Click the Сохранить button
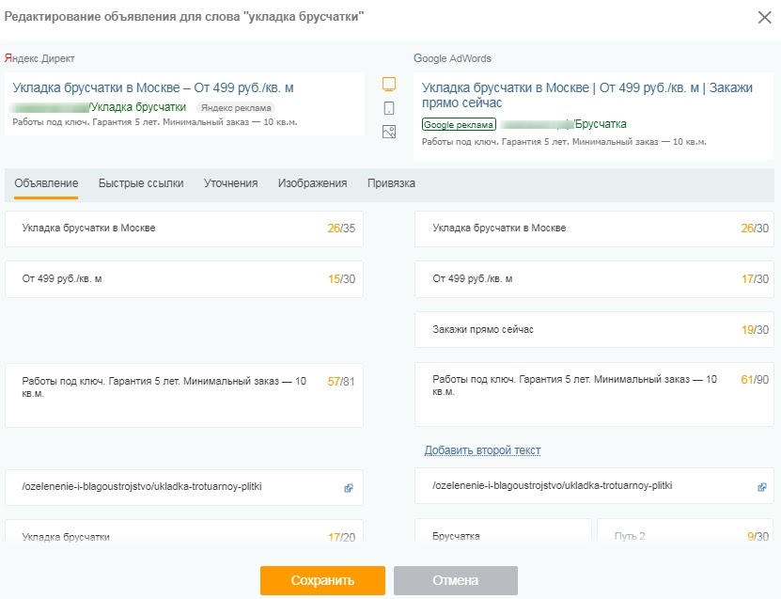Screen dimensions: 781x599 pyautogui.click(x=322, y=580)
